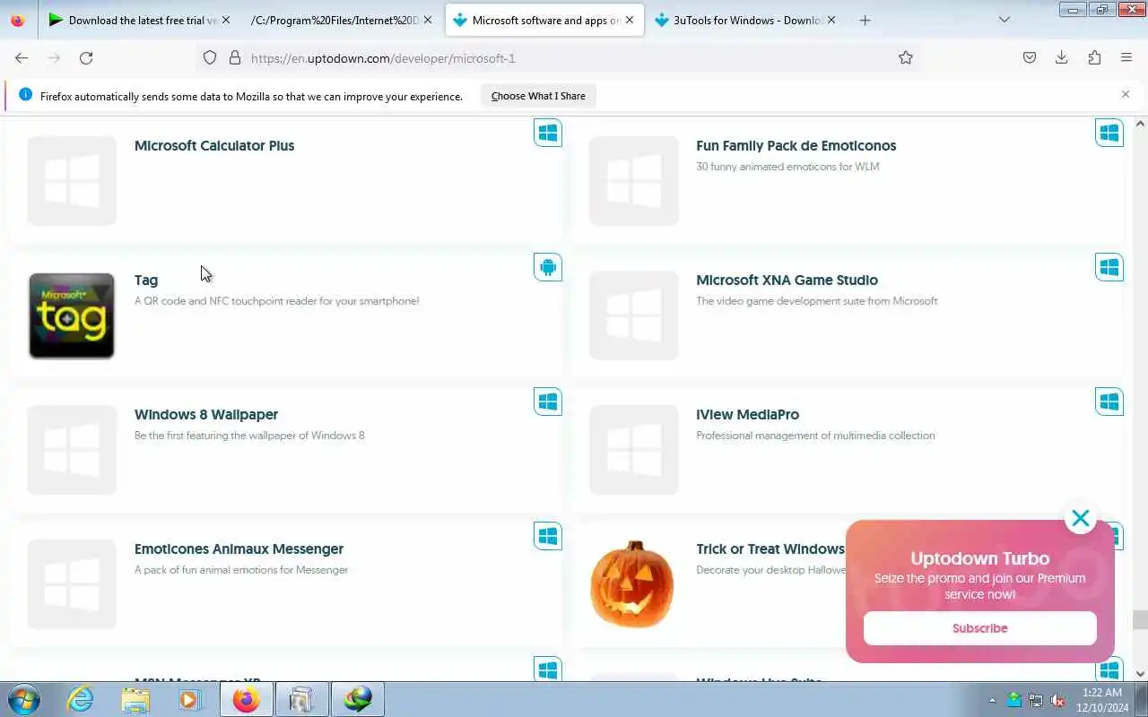
Task: Click the info icon in notification bar
Action: tap(25, 95)
